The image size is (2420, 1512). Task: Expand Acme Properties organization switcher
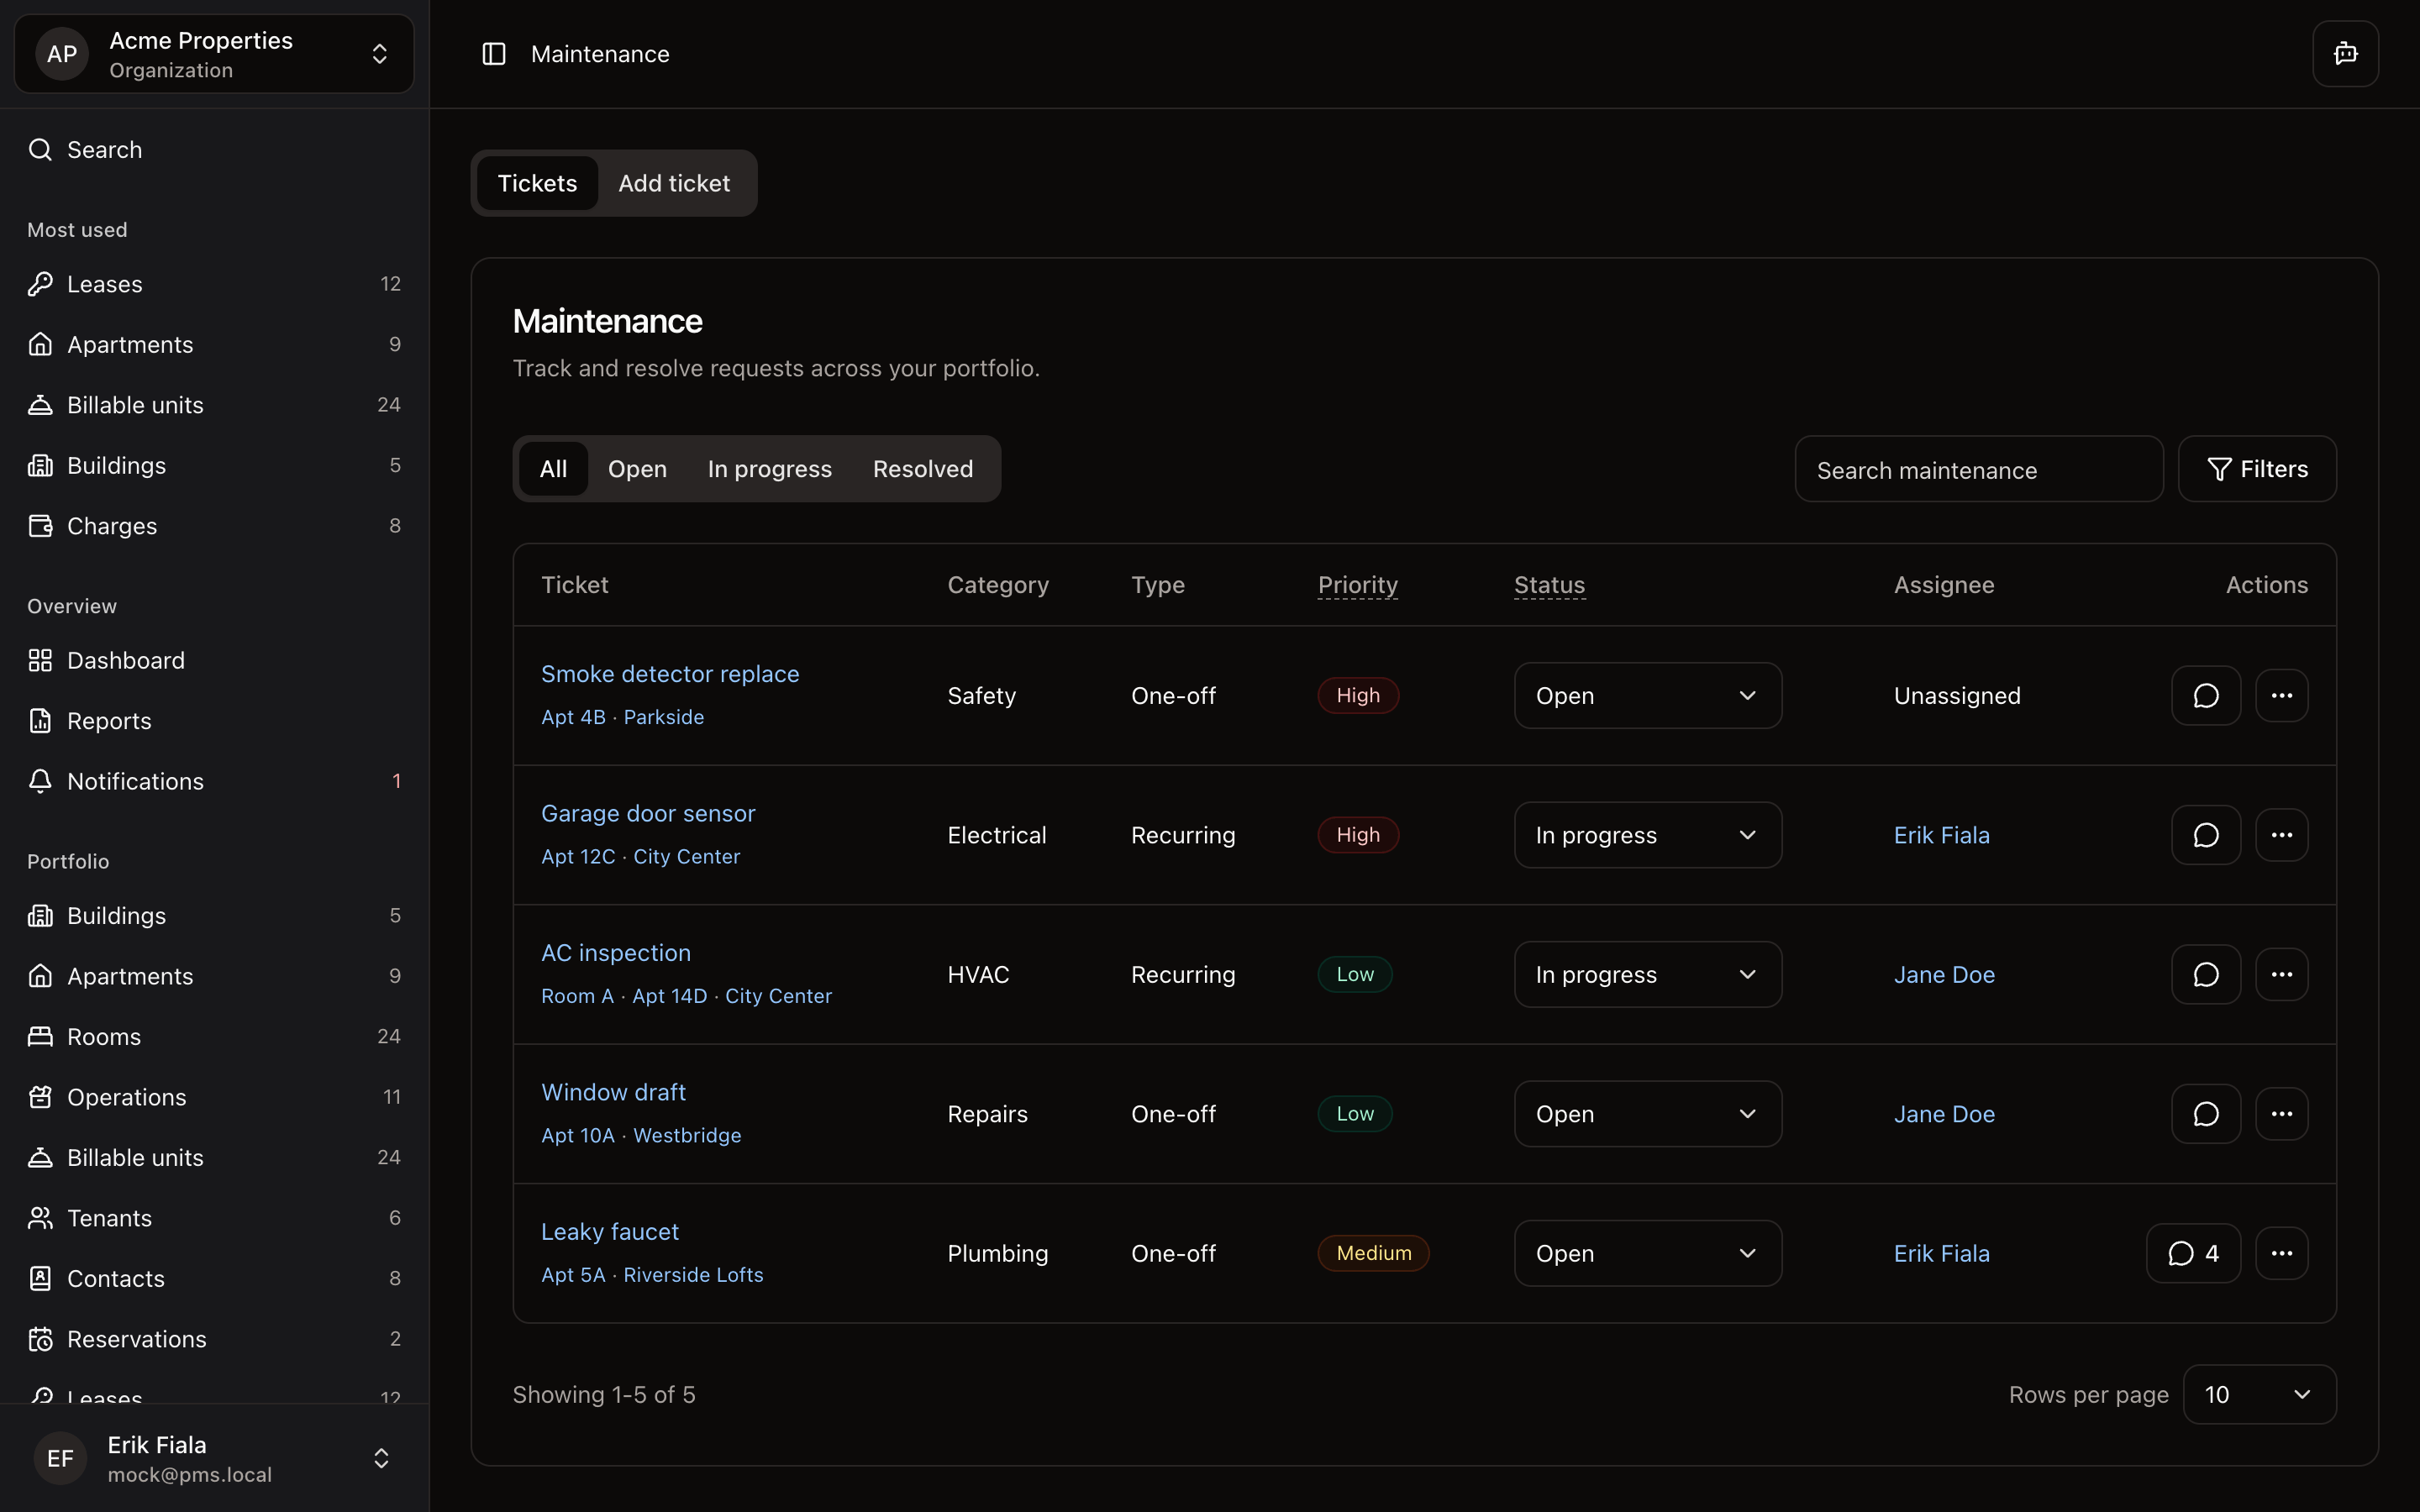tap(214, 54)
